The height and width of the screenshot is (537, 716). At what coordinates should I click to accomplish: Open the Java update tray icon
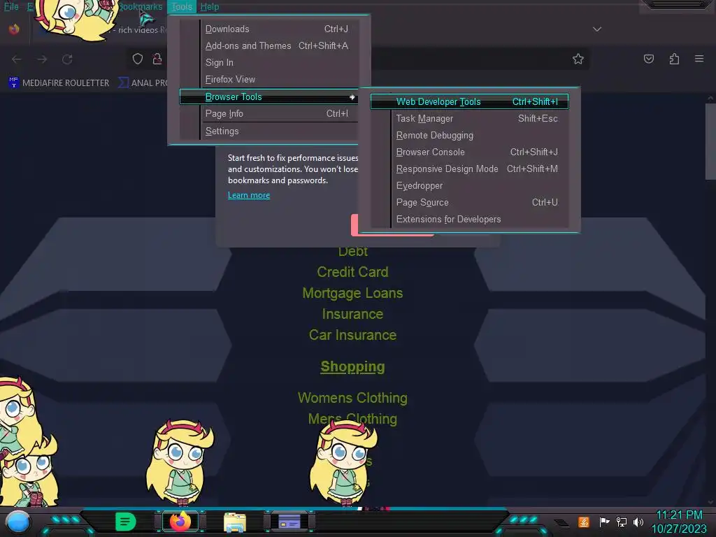click(x=584, y=522)
